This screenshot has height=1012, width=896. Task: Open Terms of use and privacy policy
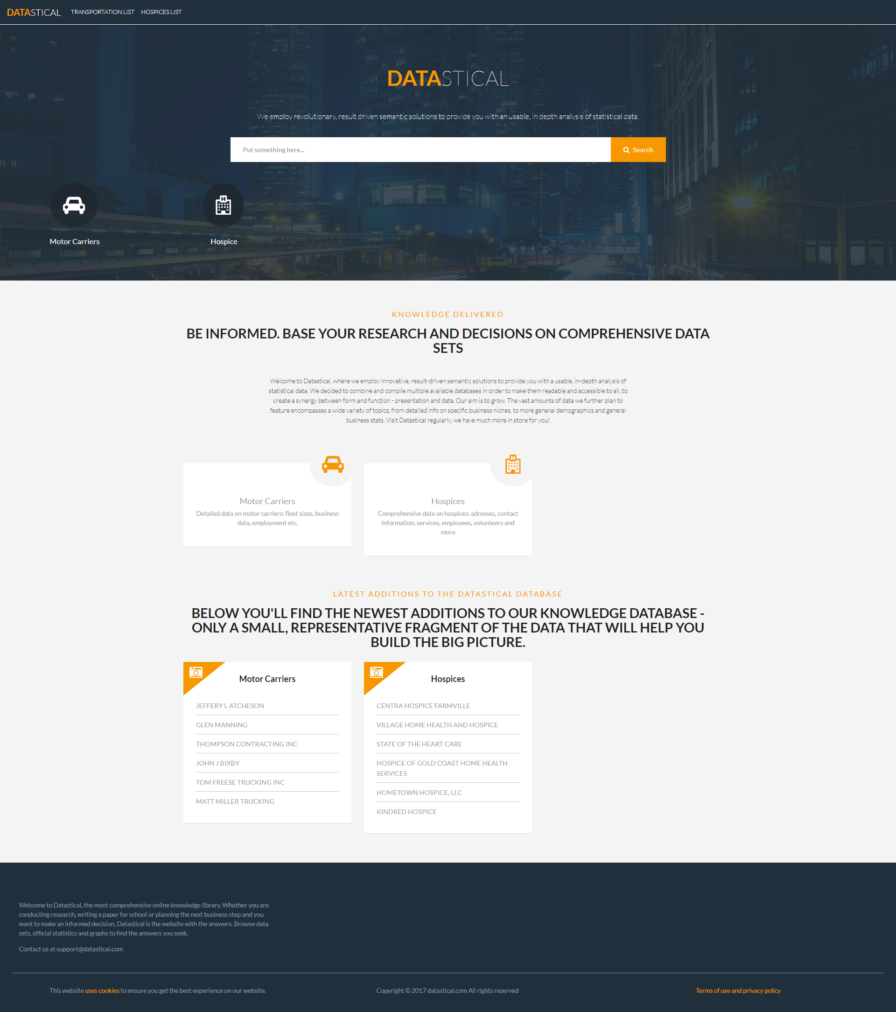point(738,990)
